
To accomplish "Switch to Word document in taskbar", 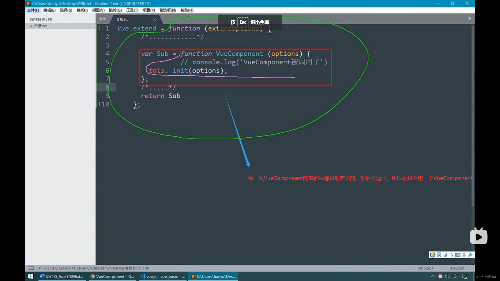I will (62, 276).
